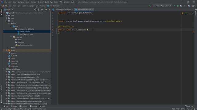Collapse the resources folder
The width and height of the screenshot is (197, 110).
[x=11, y=37]
